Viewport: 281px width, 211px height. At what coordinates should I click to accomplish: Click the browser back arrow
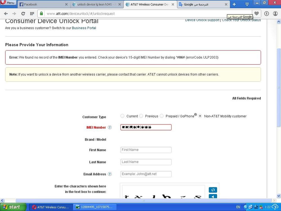click(x=6, y=14)
